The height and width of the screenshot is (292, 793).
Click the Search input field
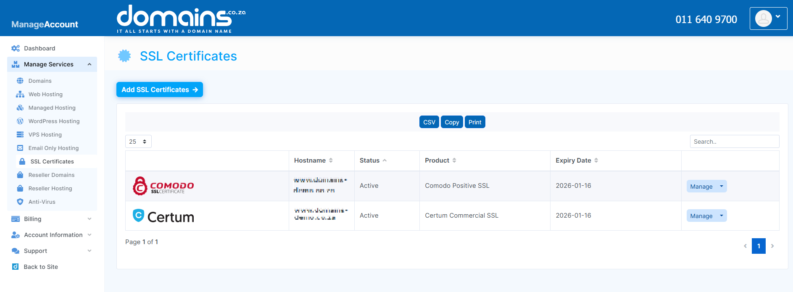pyautogui.click(x=734, y=142)
